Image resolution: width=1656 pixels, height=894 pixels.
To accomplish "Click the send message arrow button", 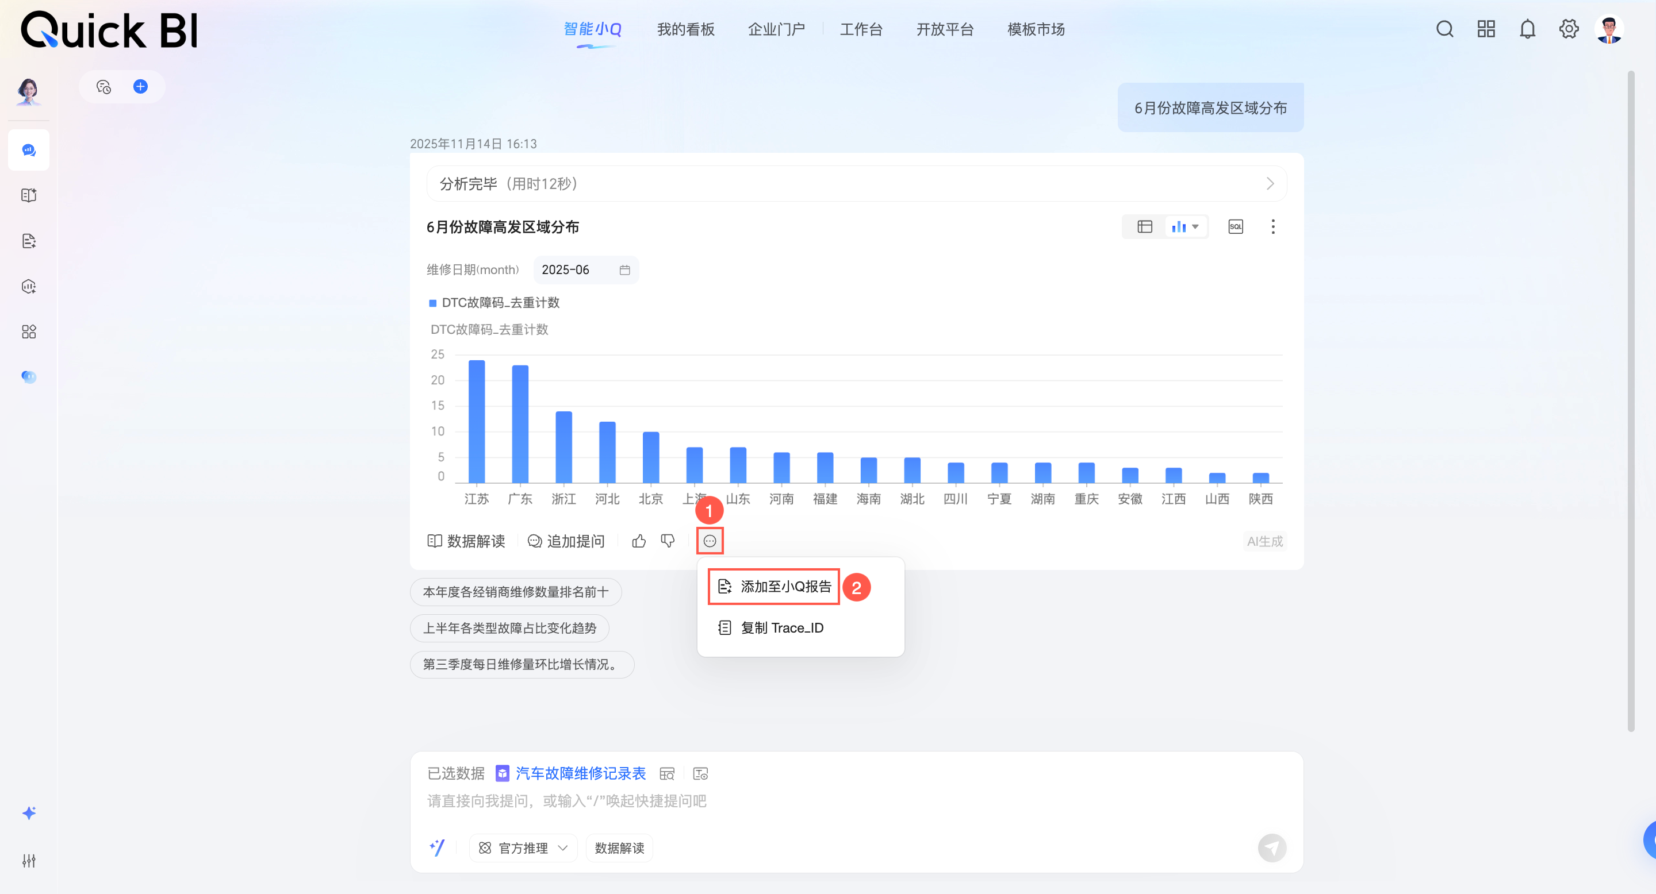I will point(1271,848).
